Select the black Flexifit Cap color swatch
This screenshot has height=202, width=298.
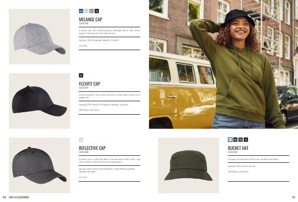pyautogui.click(x=81, y=75)
